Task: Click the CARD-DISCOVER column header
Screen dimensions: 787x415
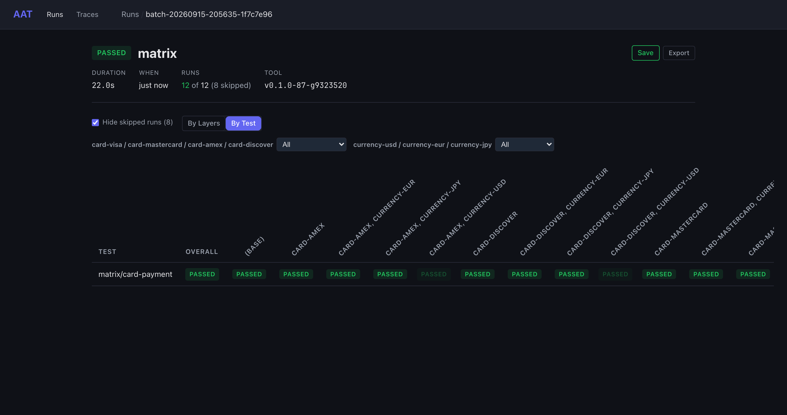Action: click(x=495, y=233)
